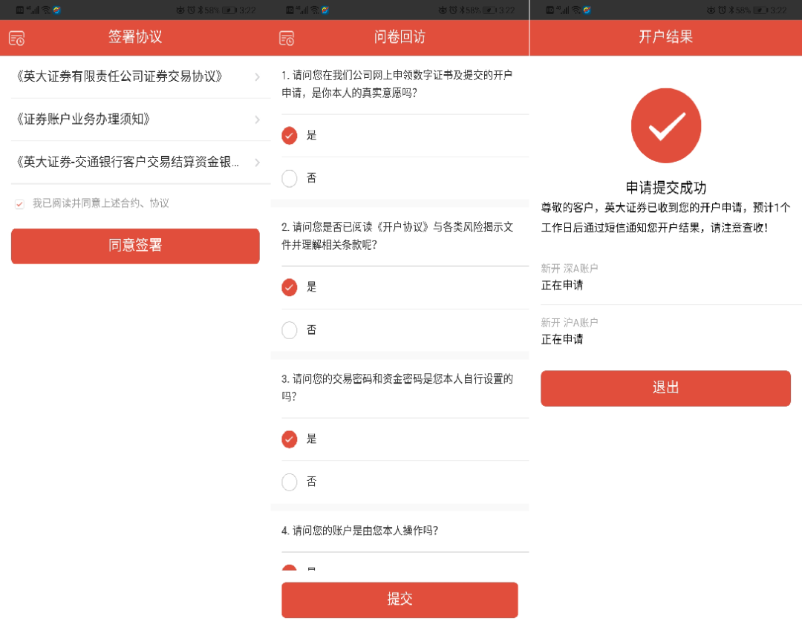Expand chevron beside 证券账户业务办理须知 row
This screenshot has height=630, width=802.
pyautogui.click(x=257, y=119)
